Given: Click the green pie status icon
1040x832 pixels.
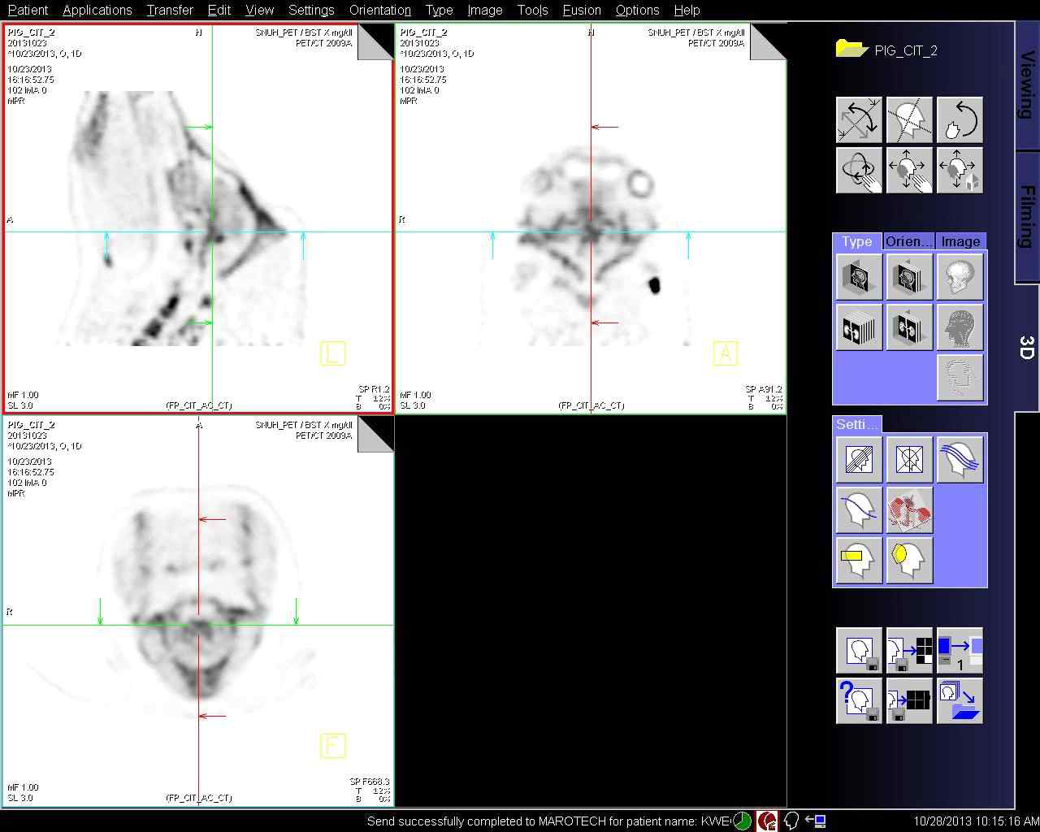Looking at the screenshot, I should pos(743,821).
